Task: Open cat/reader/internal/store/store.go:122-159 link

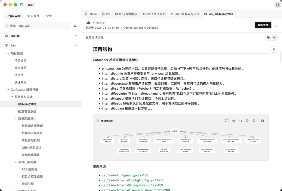Action: 132,185
